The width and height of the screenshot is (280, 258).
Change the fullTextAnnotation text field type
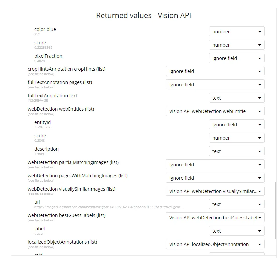coord(236,98)
